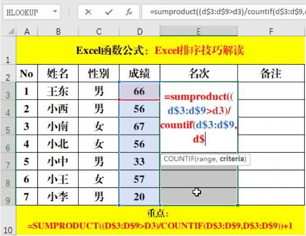Select row 8 header

pos(8,179)
